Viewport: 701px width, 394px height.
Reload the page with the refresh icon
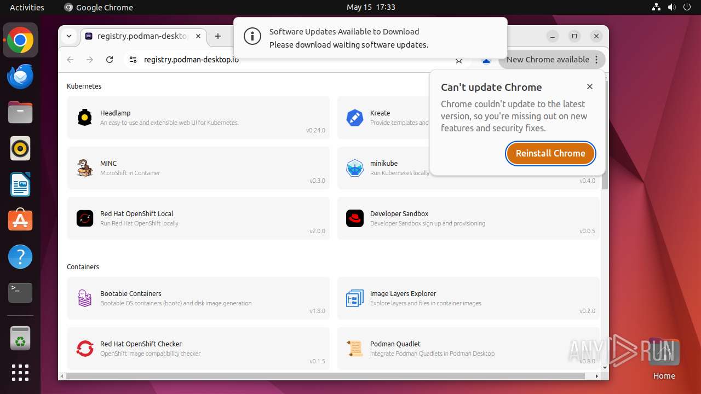tap(110, 60)
